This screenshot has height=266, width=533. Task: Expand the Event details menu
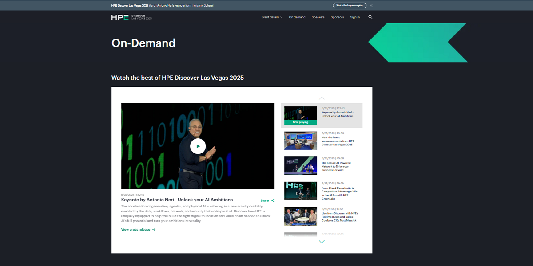(x=272, y=17)
